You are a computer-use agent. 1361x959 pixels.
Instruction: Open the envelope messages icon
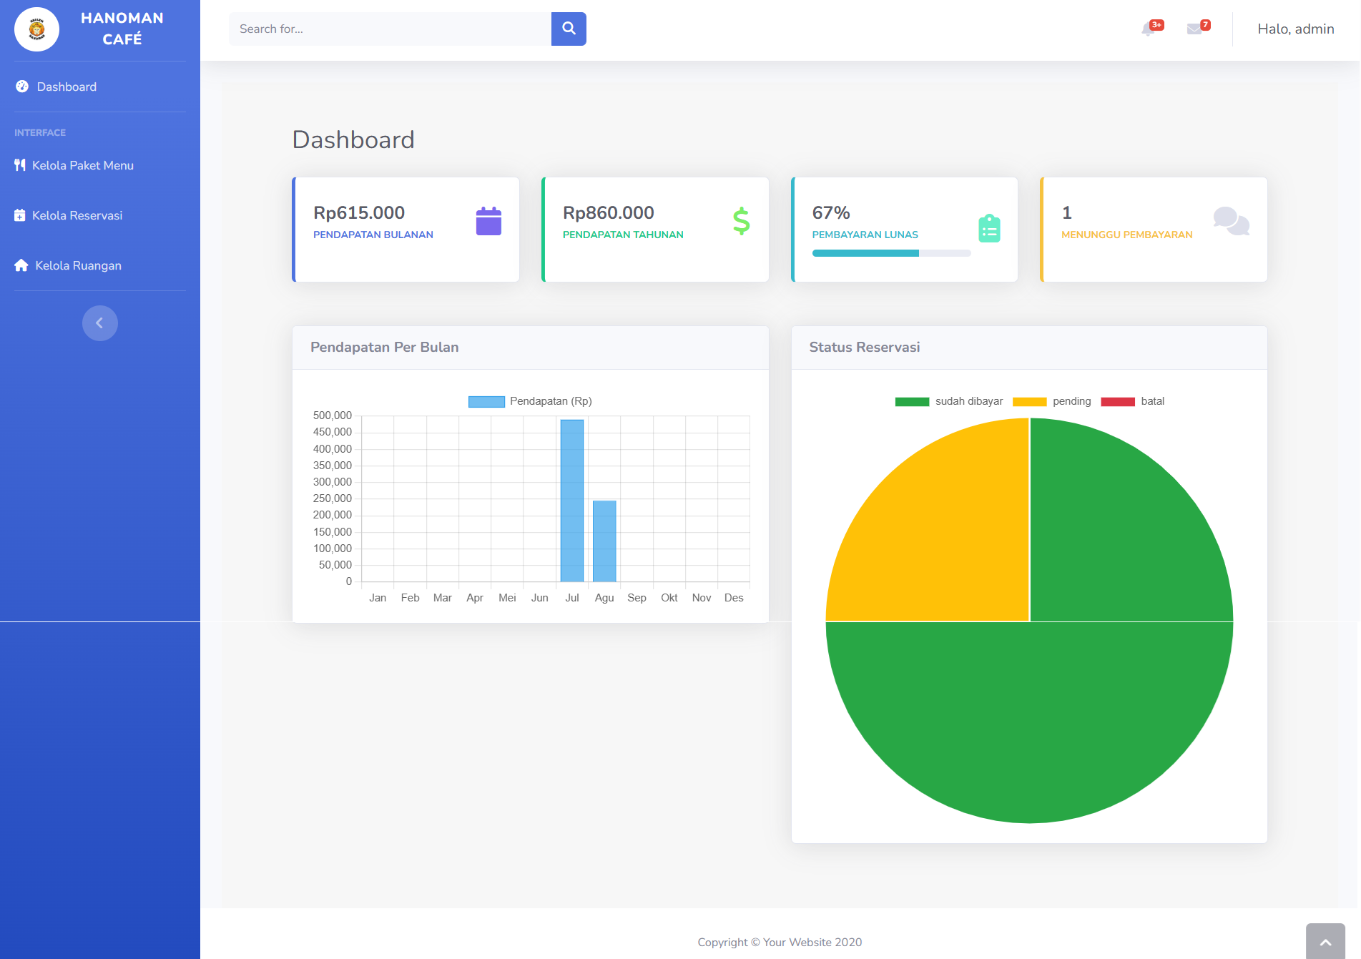click(x=1194, y=29)
